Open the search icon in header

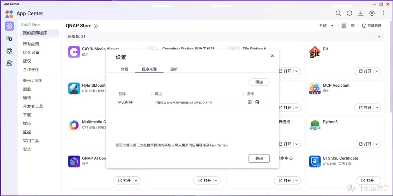pos(338,13)
